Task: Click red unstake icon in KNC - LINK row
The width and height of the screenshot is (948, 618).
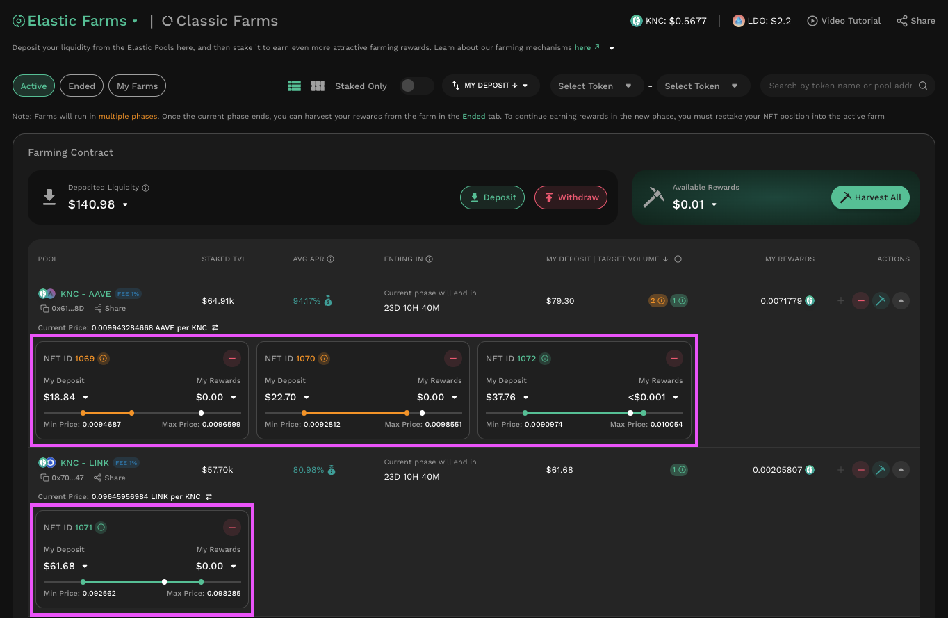Action: pos(860,470)
